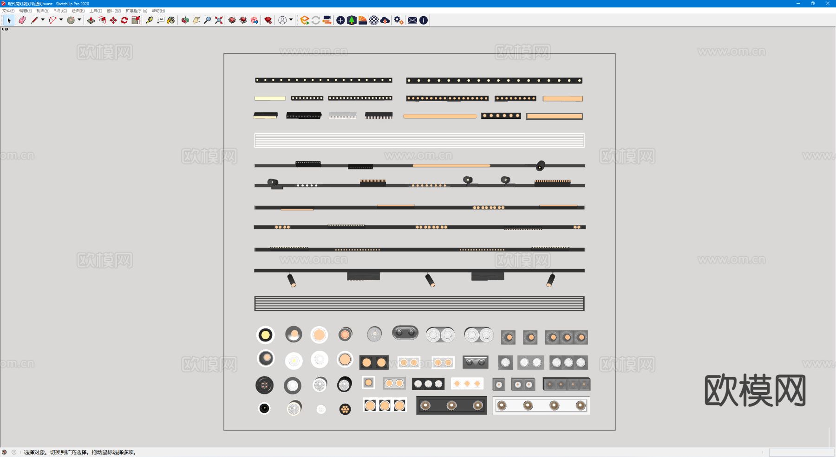836x457 pixels.
Task: Expand the account profile dropdown arrow
Action: click(291, 20)
